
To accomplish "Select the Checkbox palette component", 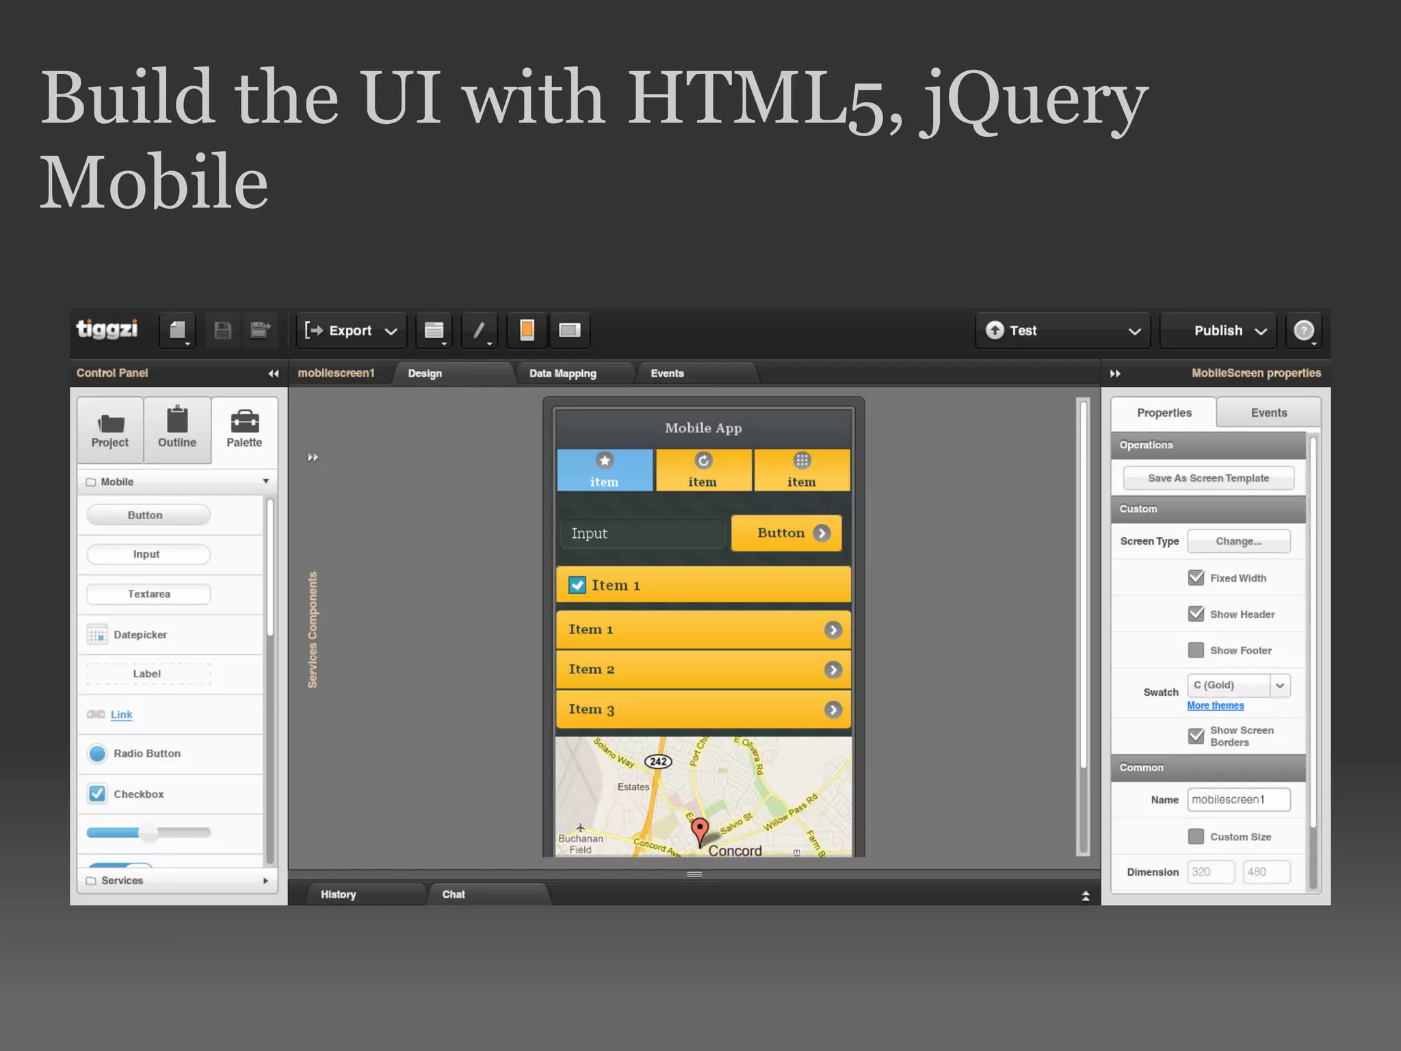I will click(x=170, y=794).
